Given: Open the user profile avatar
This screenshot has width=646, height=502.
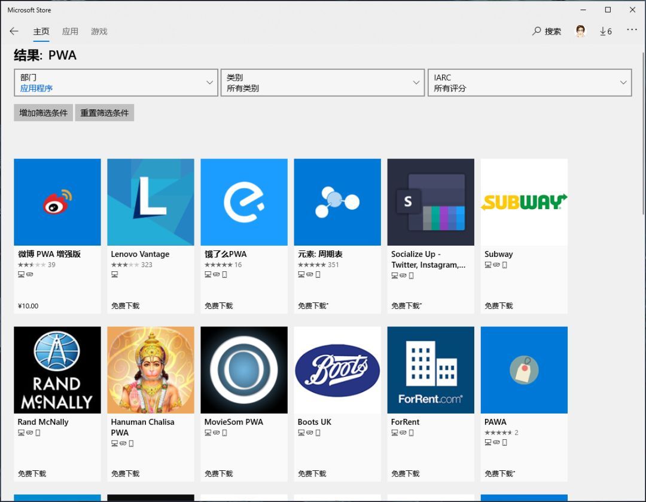Looking at the screenshot, I should 580,31.
